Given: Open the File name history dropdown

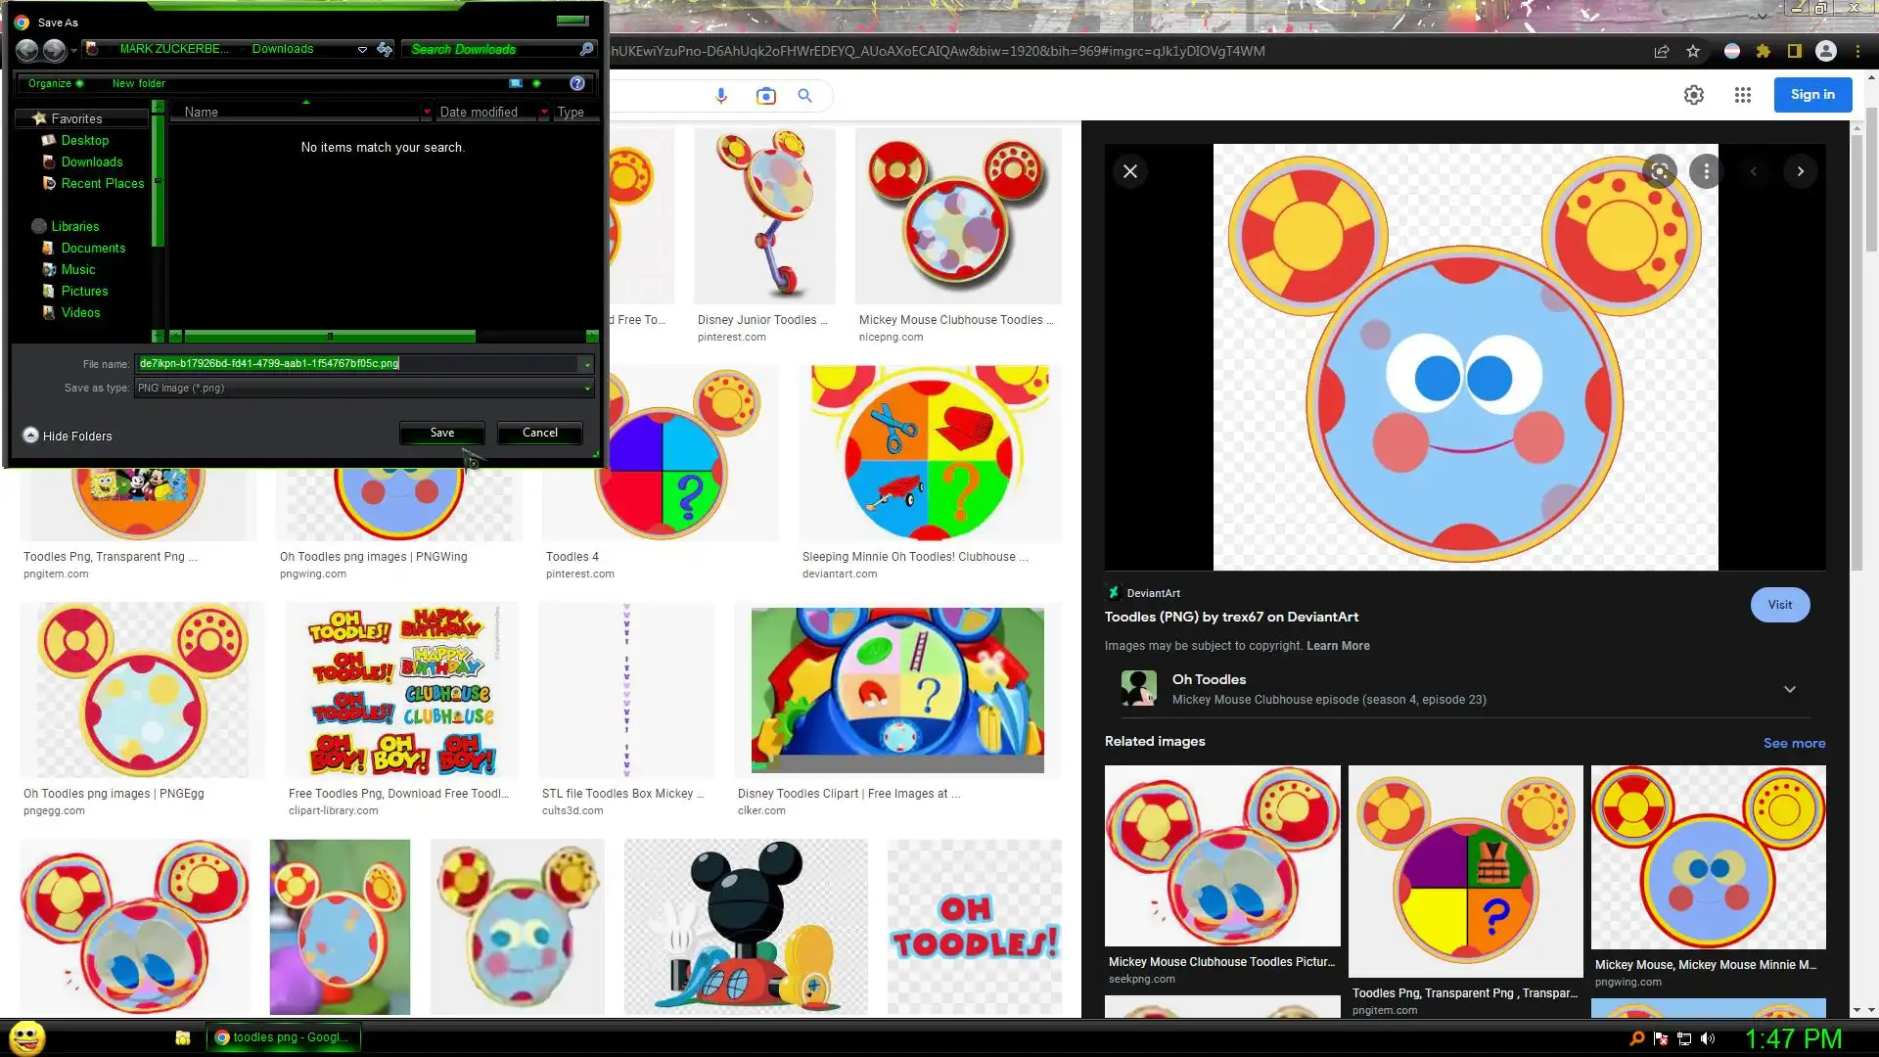Looking at the screenshot, I should click(x=587, y=364).
